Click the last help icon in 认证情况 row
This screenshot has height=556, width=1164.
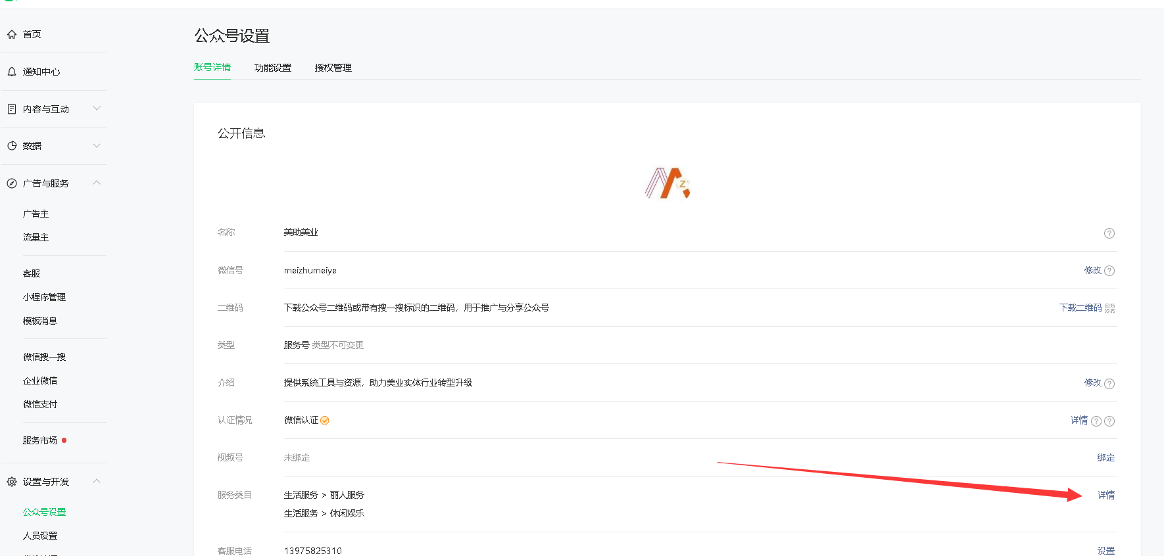1109,421
